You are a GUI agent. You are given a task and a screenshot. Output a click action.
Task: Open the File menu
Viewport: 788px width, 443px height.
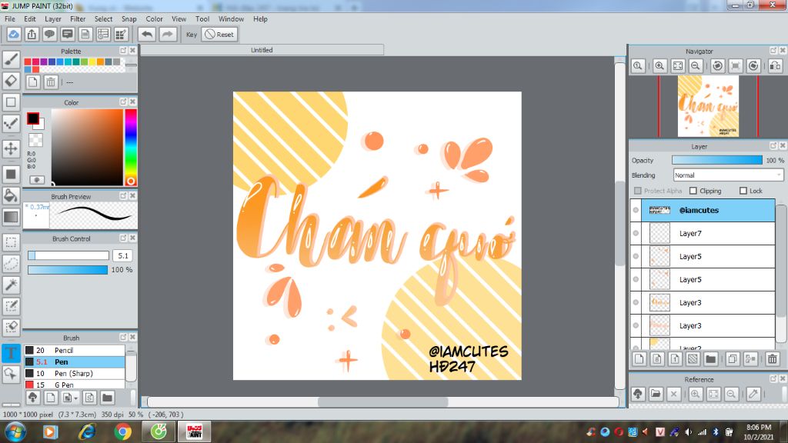pos(9,18)
